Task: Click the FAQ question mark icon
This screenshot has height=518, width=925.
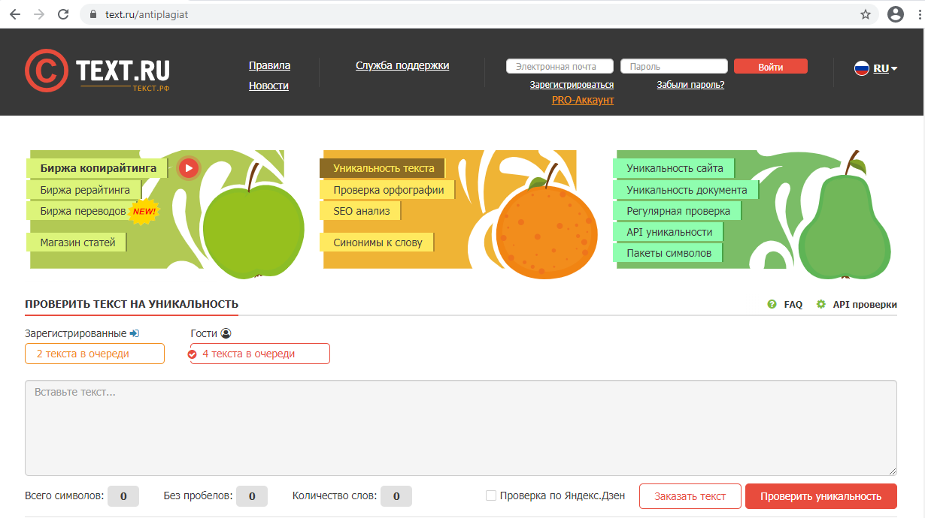Action: pyautogui.click(x=772, y=305)
